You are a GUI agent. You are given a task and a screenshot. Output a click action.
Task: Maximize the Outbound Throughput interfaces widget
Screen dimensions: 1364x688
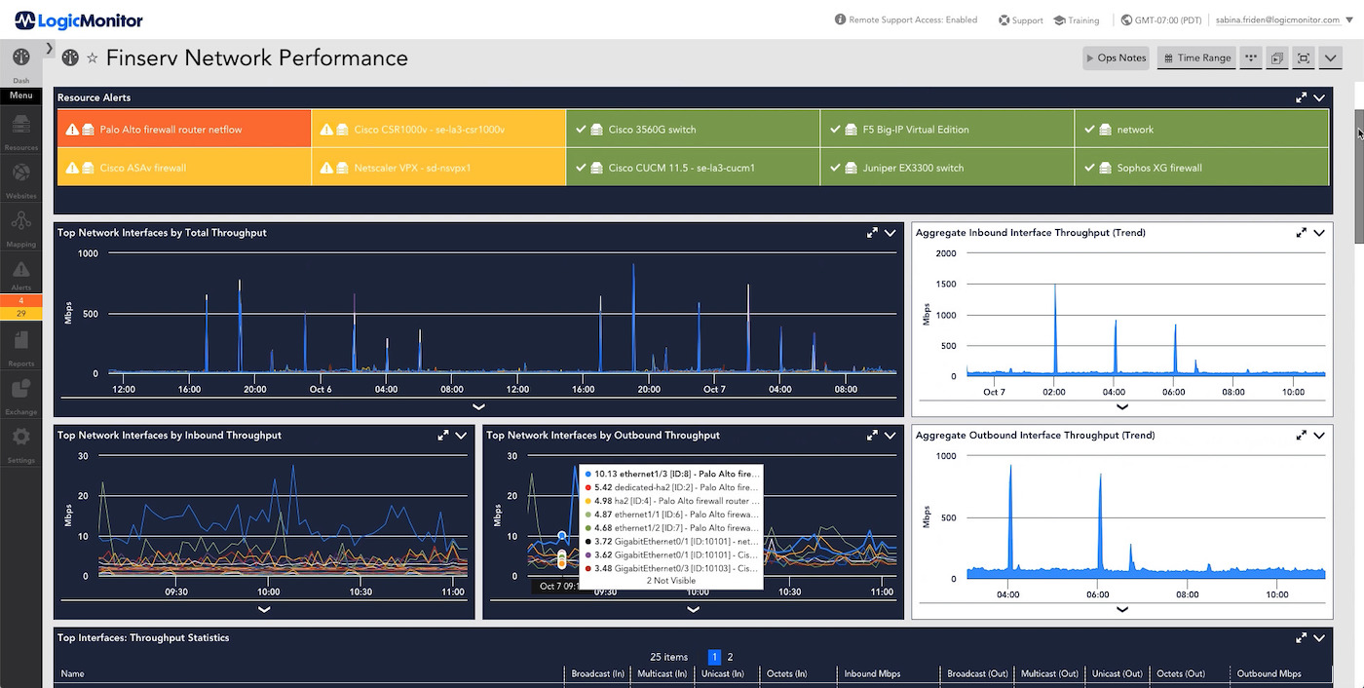pos(872,436)
